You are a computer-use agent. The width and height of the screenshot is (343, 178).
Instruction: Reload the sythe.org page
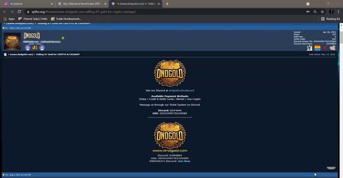pos(19,12)
